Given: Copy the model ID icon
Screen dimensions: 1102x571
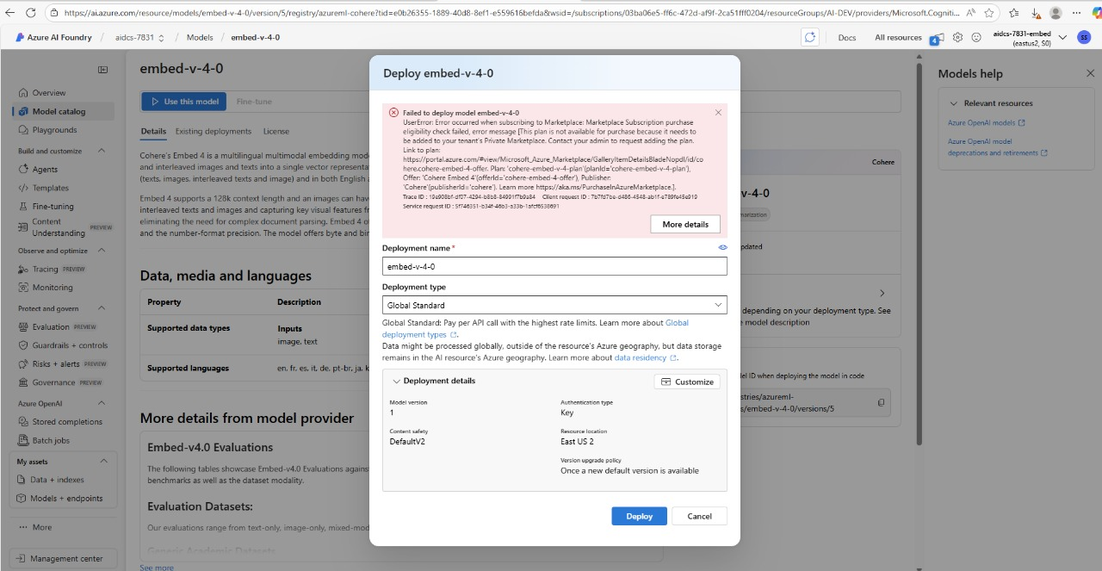Looking at the screenshot, I should pos(881,402).
